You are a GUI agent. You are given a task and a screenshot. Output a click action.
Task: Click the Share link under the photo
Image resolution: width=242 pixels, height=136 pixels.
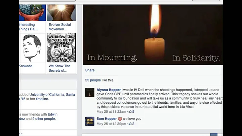tap(90, 70)
